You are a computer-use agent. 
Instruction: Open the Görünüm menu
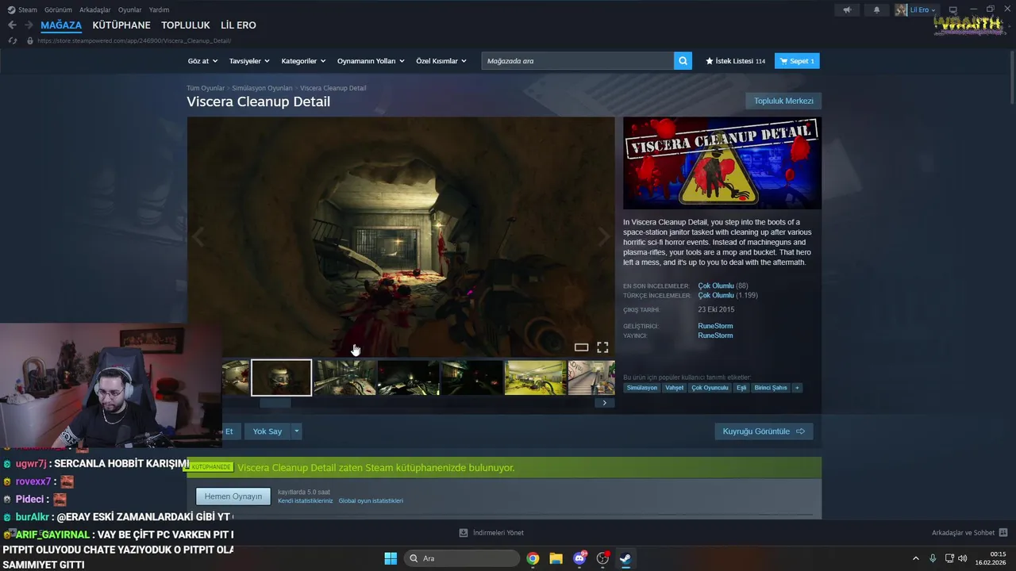pyautogui.click(x=58, y=10)
